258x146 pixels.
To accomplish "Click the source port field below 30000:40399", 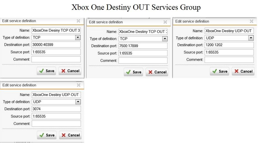I will (x=56, y=52).
